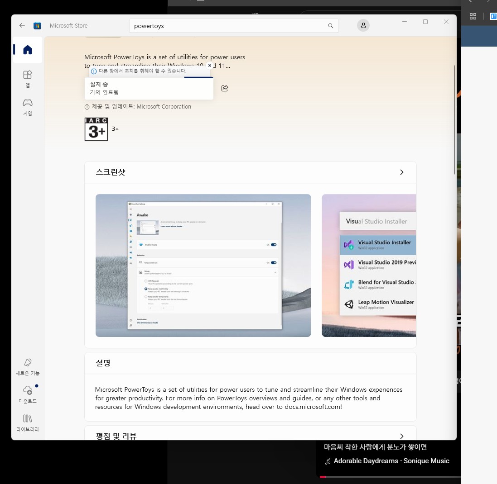
Task: Open the 앱 (Apps) sidebar section
Action: [x=28, y=79]
